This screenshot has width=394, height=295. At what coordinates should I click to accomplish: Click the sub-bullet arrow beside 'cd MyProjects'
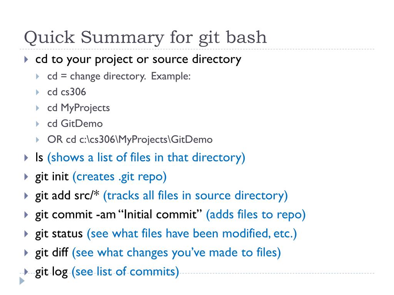tap(37, 108)
